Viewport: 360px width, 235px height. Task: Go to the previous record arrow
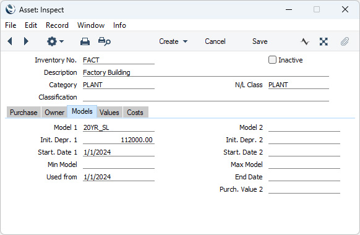pyautogui.click(x=10, y=41)
